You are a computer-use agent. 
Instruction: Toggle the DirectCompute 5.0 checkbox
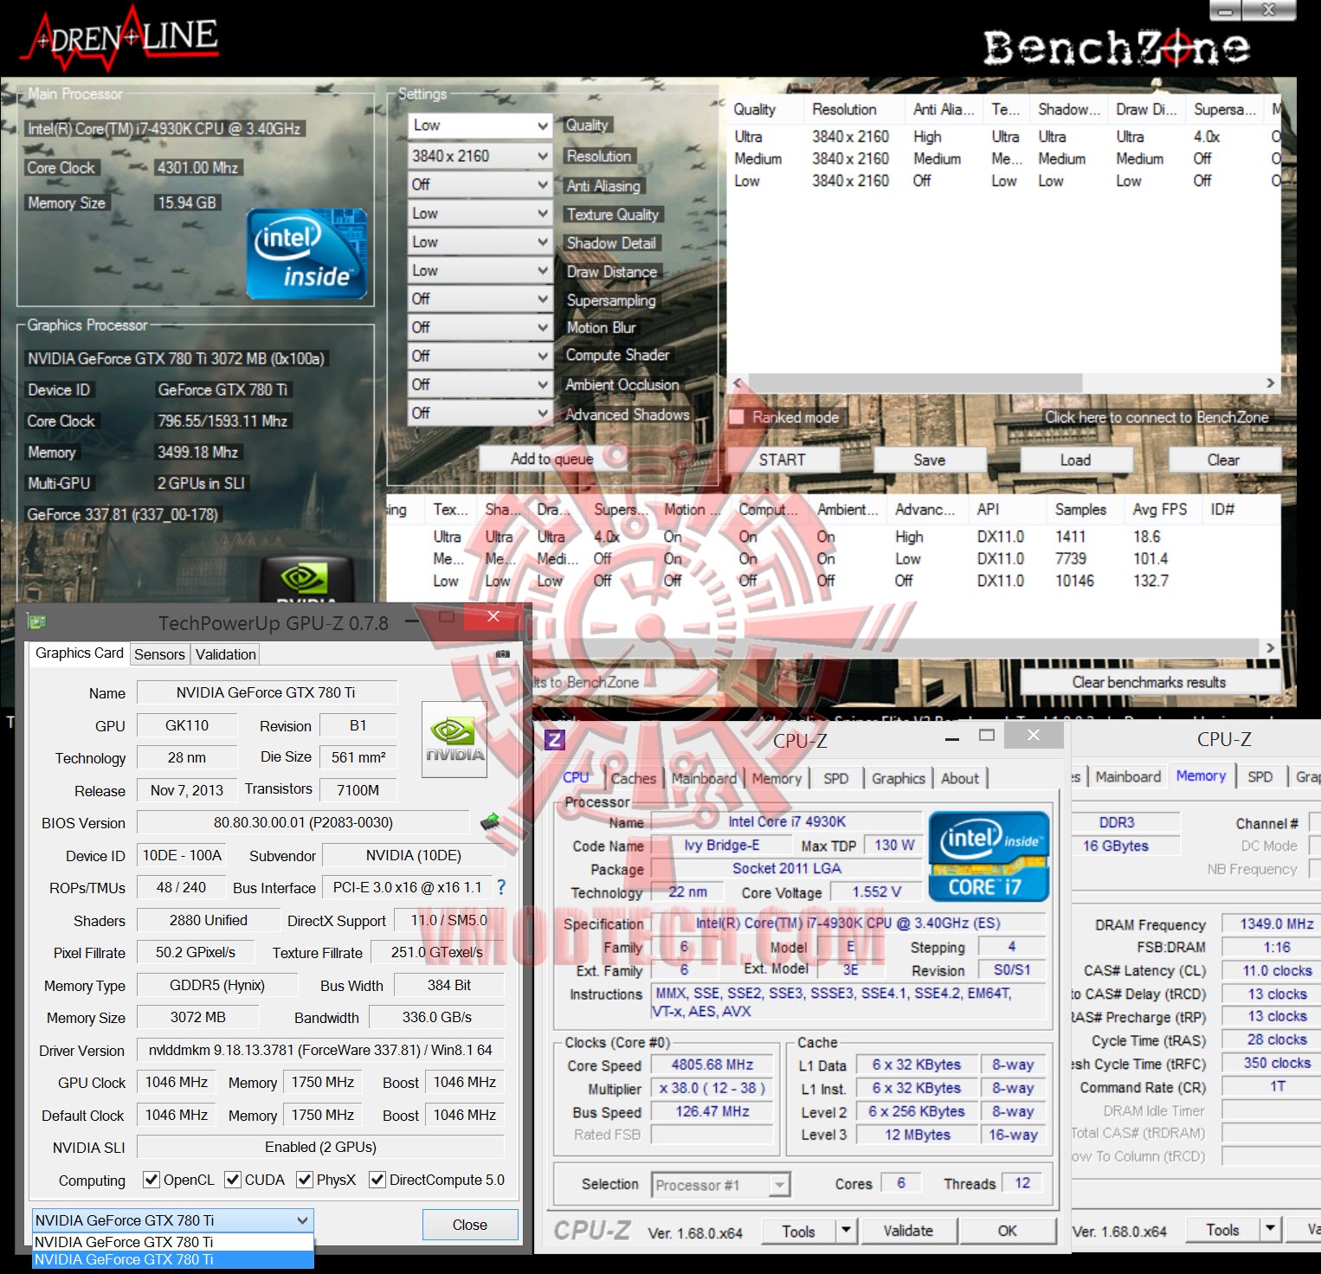(377, 1180)
